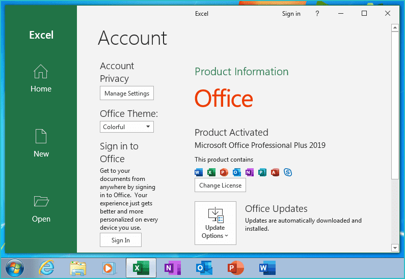The image size is (405, 279).
Task: Click the scrollbar up arrow
Action: click(x=395, y=27)
